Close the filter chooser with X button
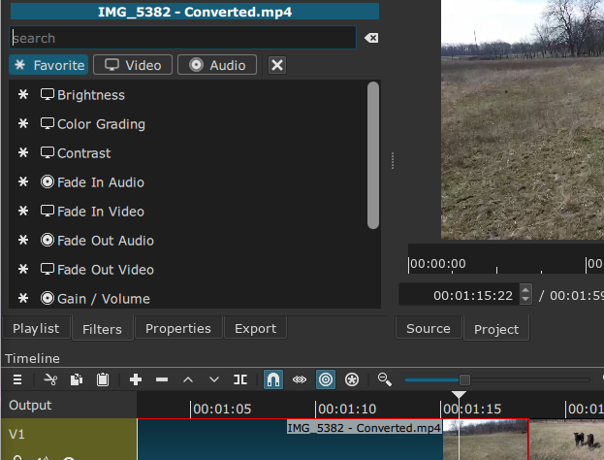The image size is (604, 460). (277, 65)
